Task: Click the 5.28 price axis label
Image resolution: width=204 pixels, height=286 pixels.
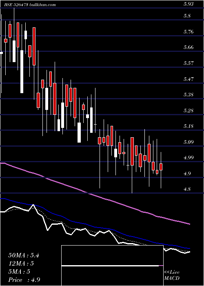Action: point(188,111)
